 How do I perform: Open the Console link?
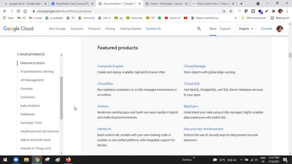266,29
